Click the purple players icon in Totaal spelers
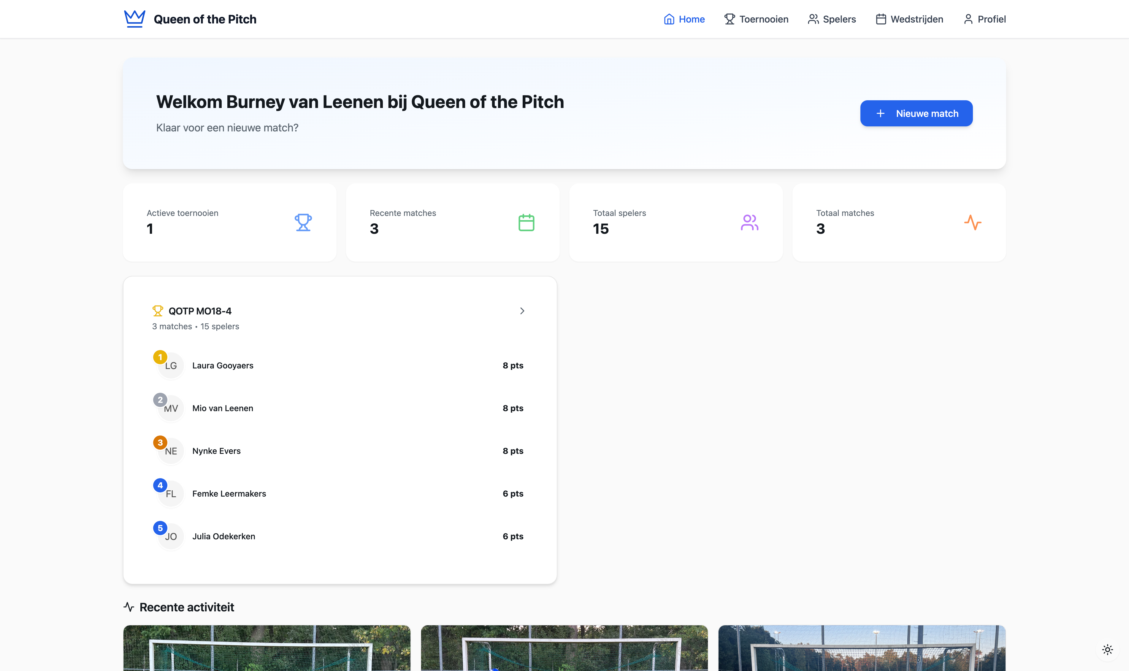 click(x=749, y=222)
